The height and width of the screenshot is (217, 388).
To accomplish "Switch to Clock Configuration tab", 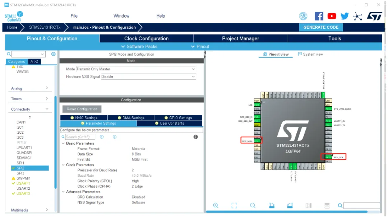I will click(147, 38).
